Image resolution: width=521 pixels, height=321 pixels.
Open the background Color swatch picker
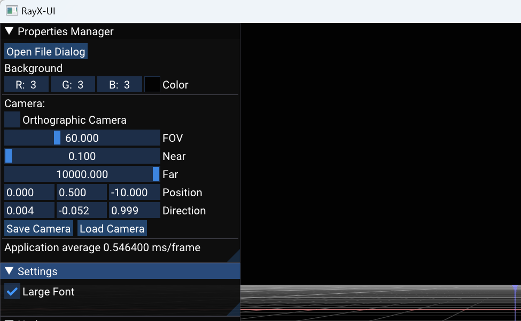152,85
